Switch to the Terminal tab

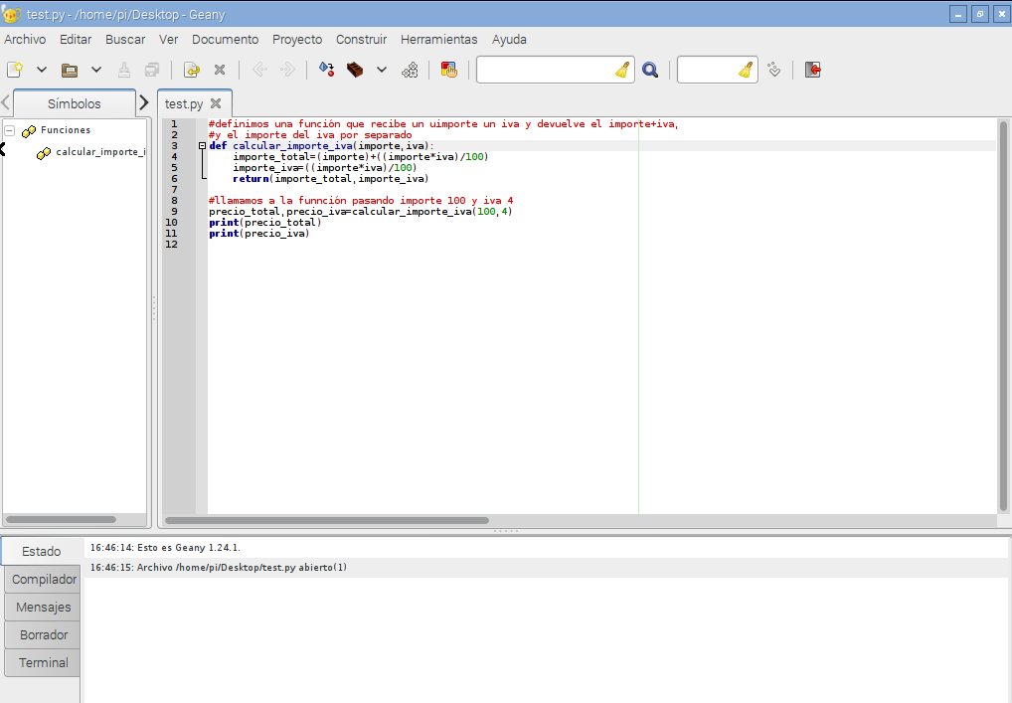[x=43, y=662]
